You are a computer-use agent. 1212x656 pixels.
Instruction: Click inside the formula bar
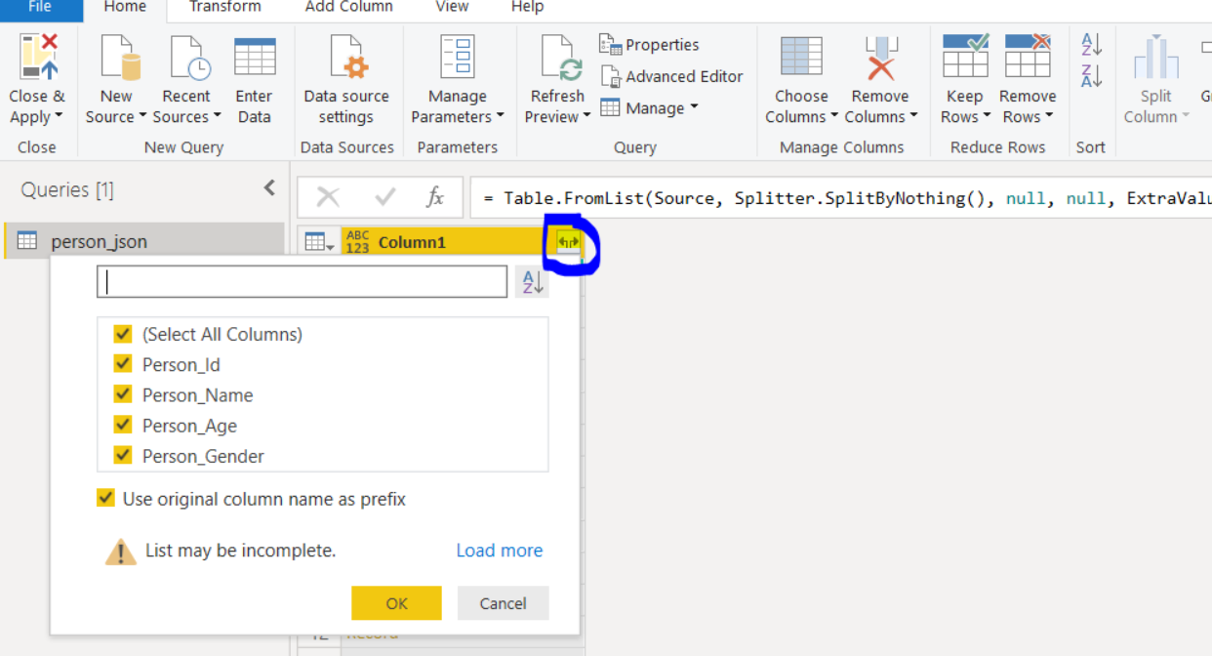coord(840,198)
